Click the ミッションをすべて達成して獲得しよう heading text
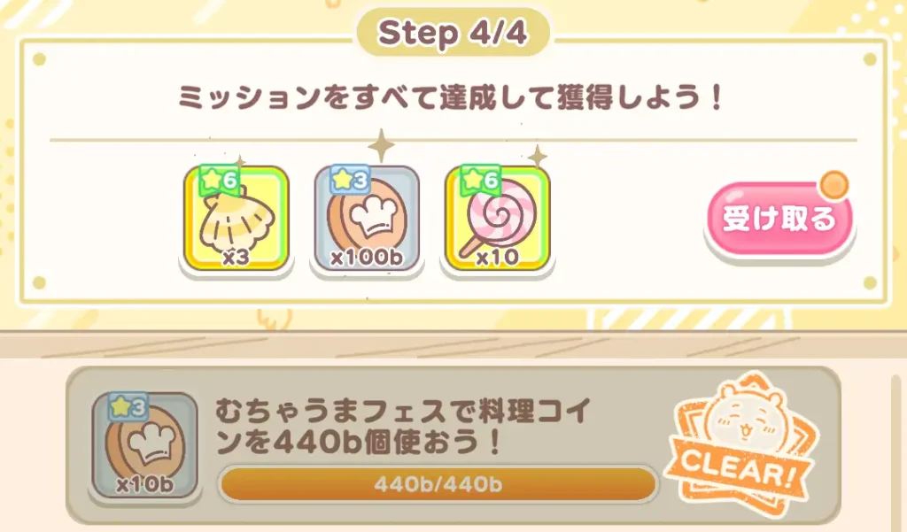Image resolution: width=907 pixels, height=532 pixels. (451, 97)
